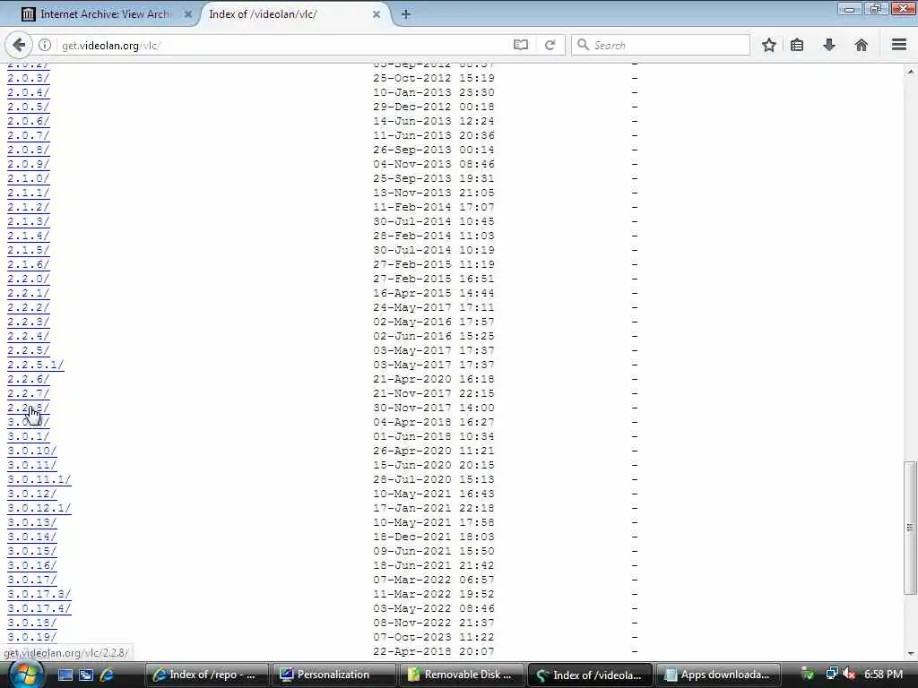Open the 2.1.4/ directory link
This screenshot has height=688, width=918.
[28, 236]
